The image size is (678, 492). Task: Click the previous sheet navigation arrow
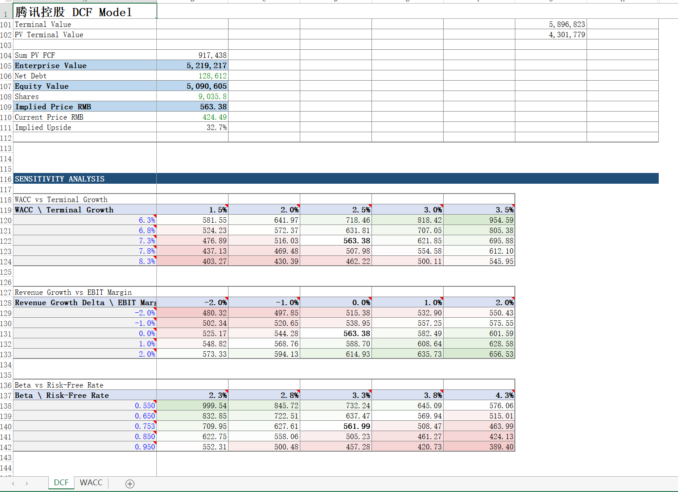[13, 483]
